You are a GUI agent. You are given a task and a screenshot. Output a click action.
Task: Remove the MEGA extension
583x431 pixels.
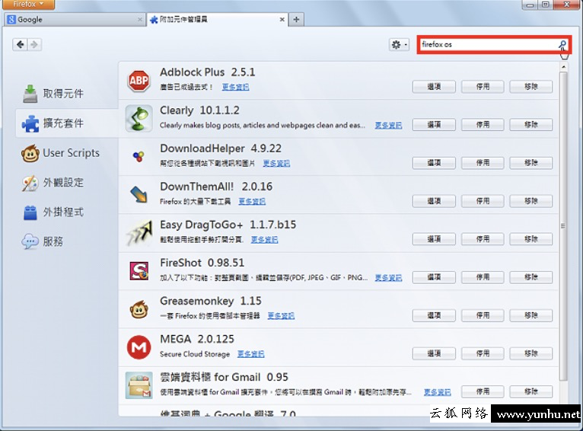click(x=531, y=353)
